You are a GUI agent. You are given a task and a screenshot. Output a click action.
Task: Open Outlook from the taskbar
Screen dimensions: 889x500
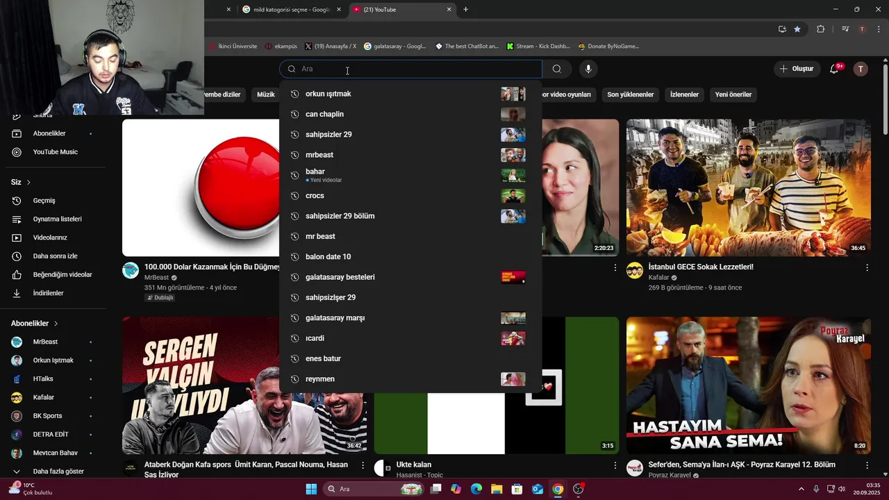coord(538,489)
